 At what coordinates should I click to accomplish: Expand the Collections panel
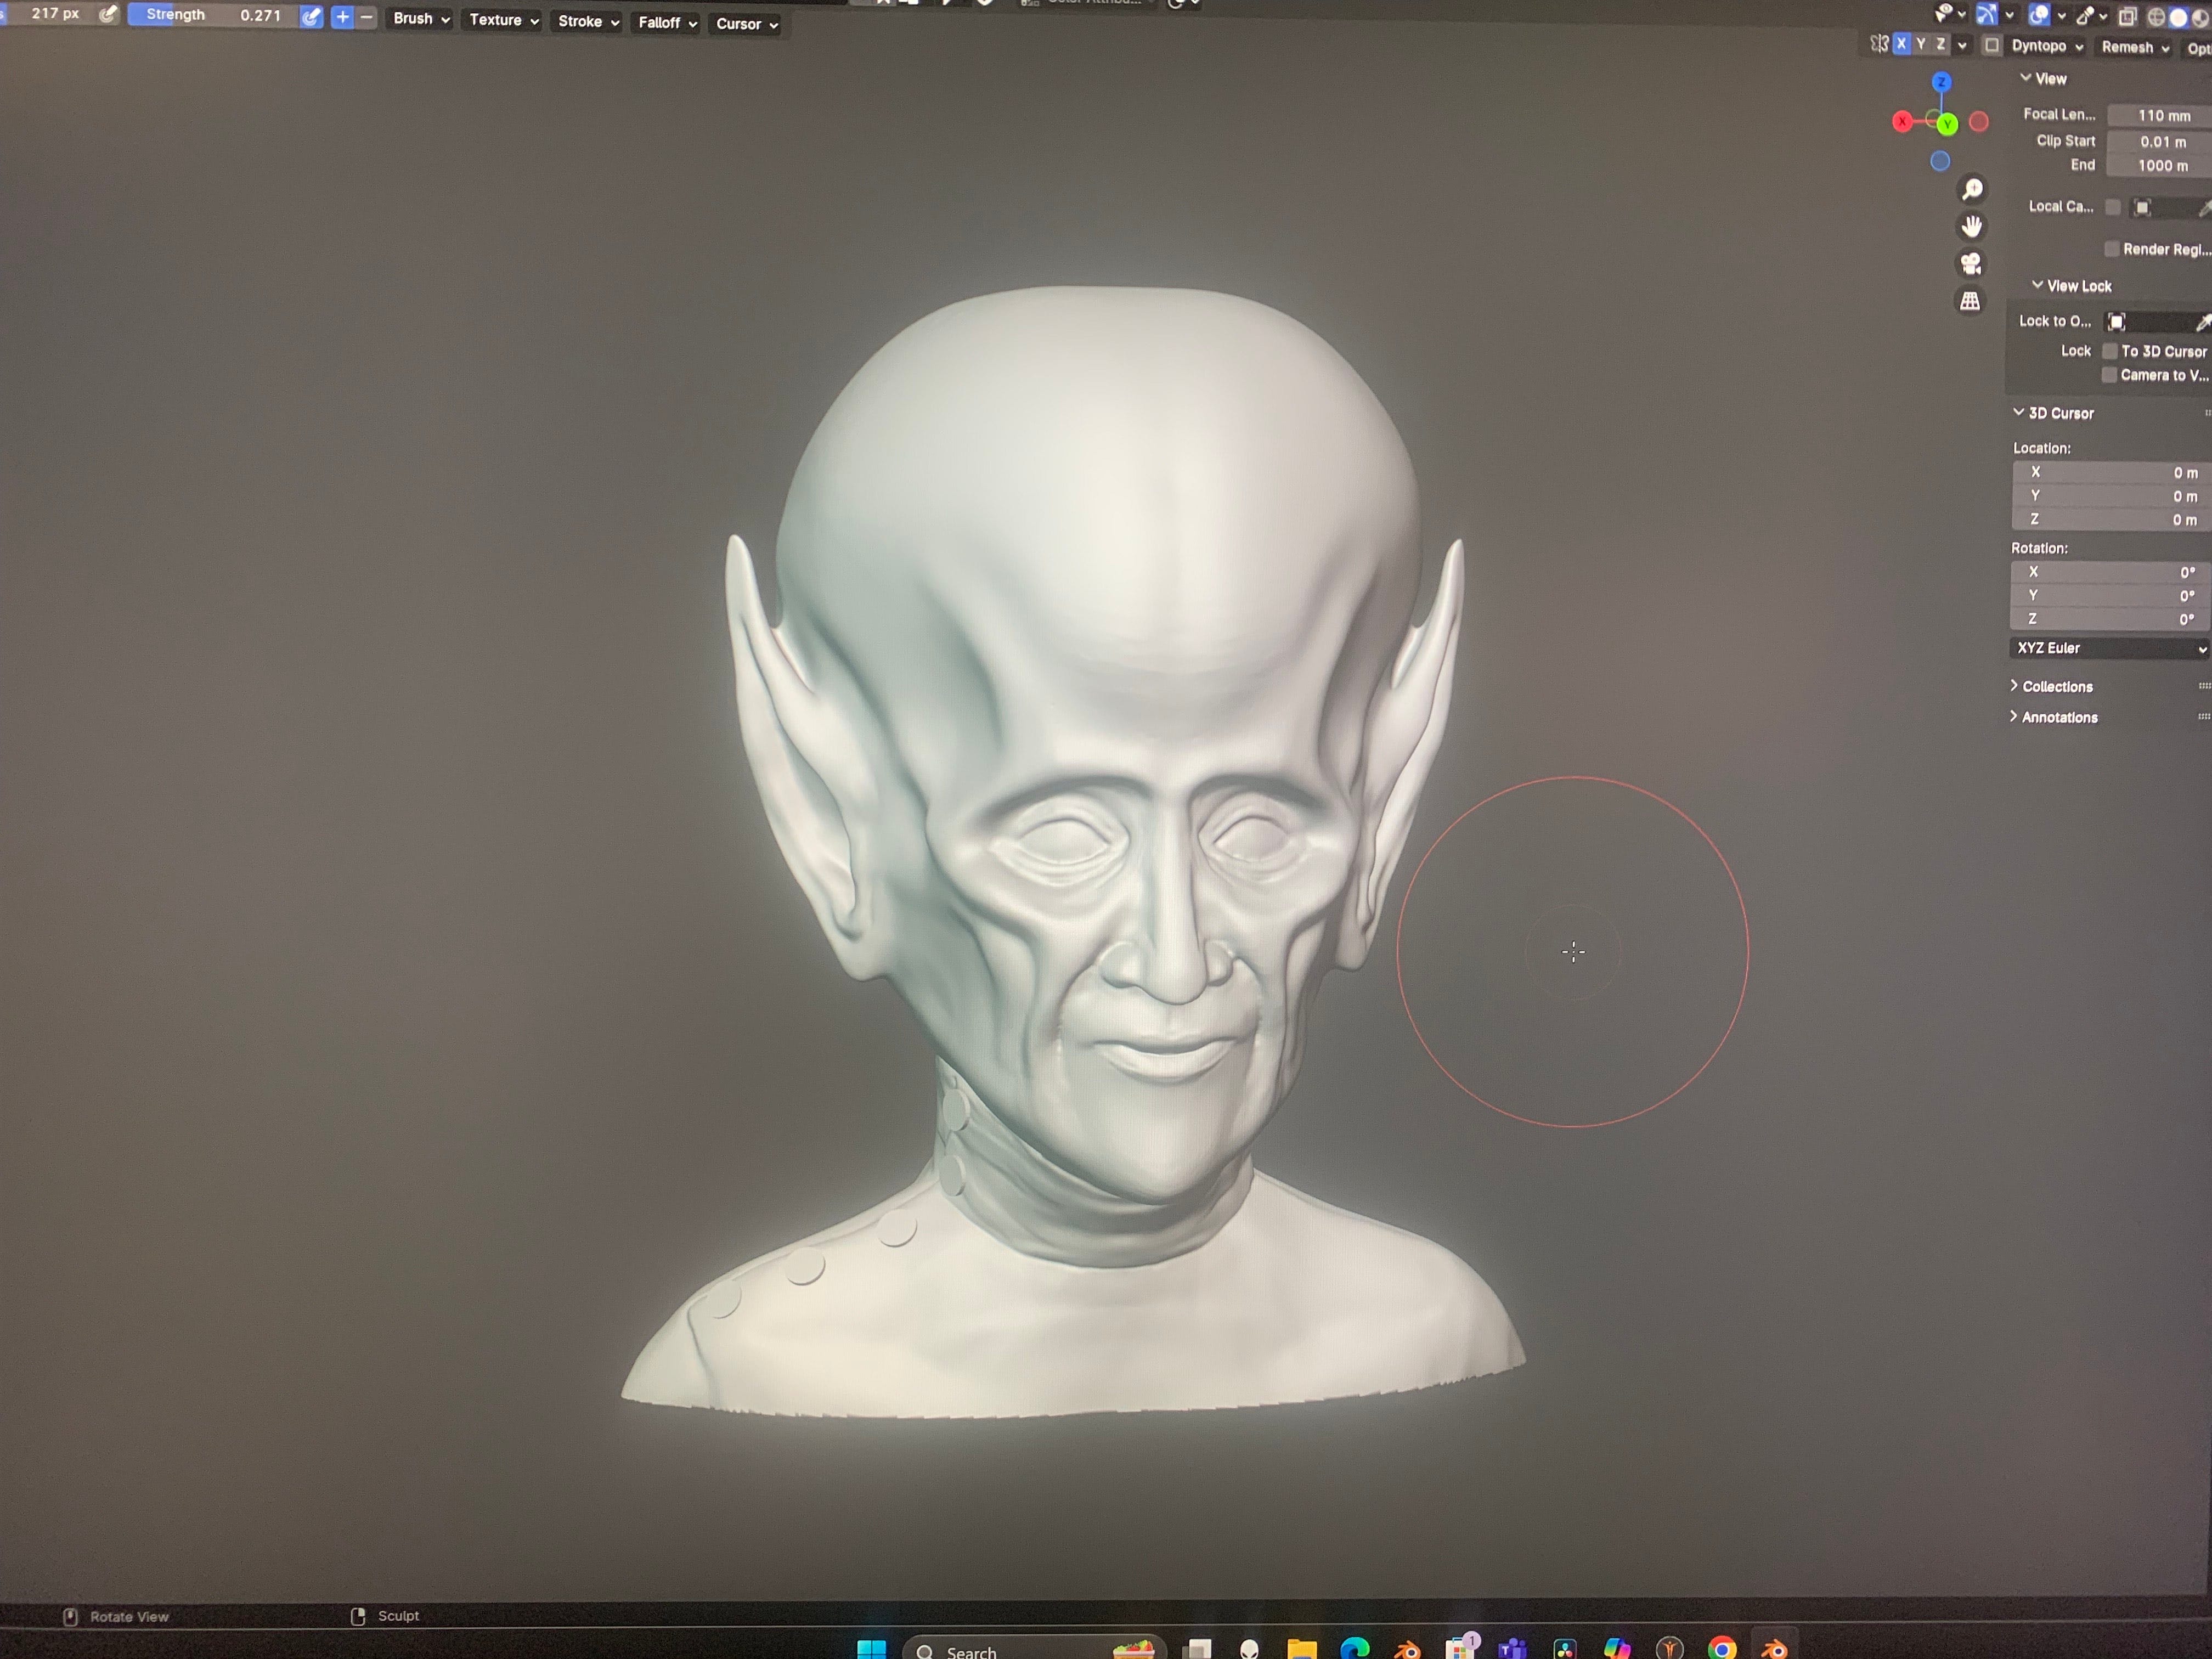[x=2056, y=686]
